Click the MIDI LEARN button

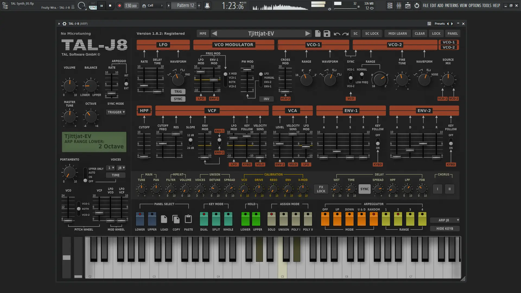point(397,34)
